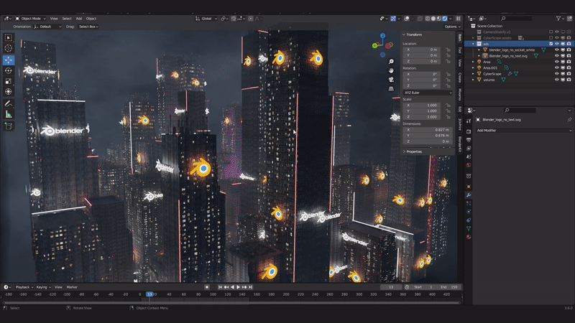
Task: Toggle Location X lock icon
Action: 448,50
